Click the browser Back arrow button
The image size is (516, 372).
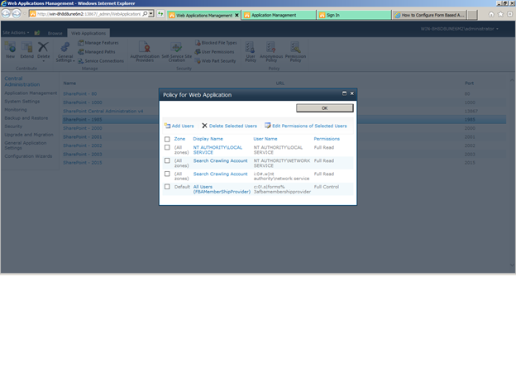point(7,14)
